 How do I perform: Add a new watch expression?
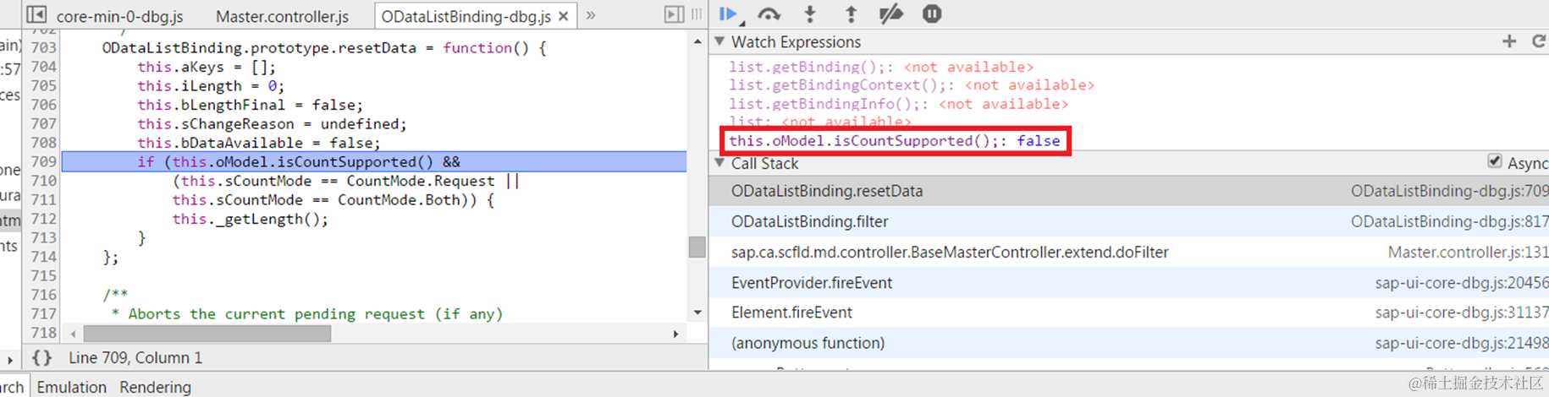[1509, 41]
